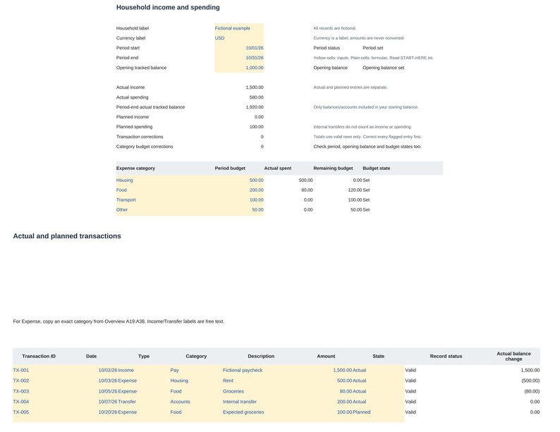Click the 'Transaction ID' column header
This screenshot has height=432, width=560.
39,357
